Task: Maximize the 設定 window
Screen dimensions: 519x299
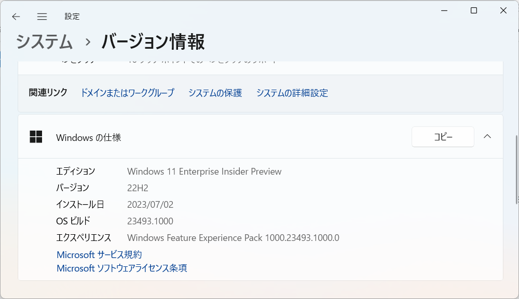Action: click(474, 10)
